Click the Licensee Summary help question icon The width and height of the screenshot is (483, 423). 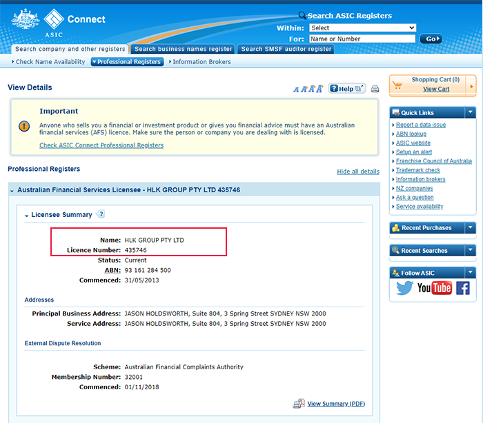[101, 214]
